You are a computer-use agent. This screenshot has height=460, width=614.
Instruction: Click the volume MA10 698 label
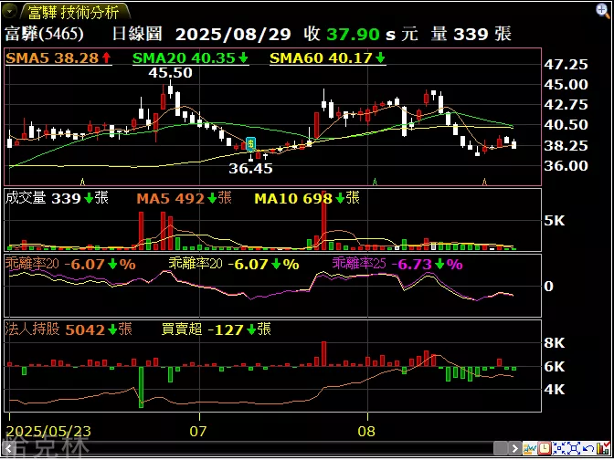[x=307, y=199]
